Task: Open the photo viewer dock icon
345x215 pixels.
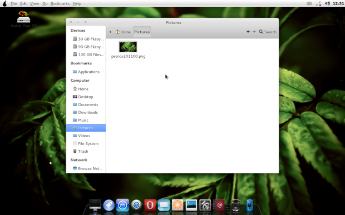Action: (x=191, y=205)
